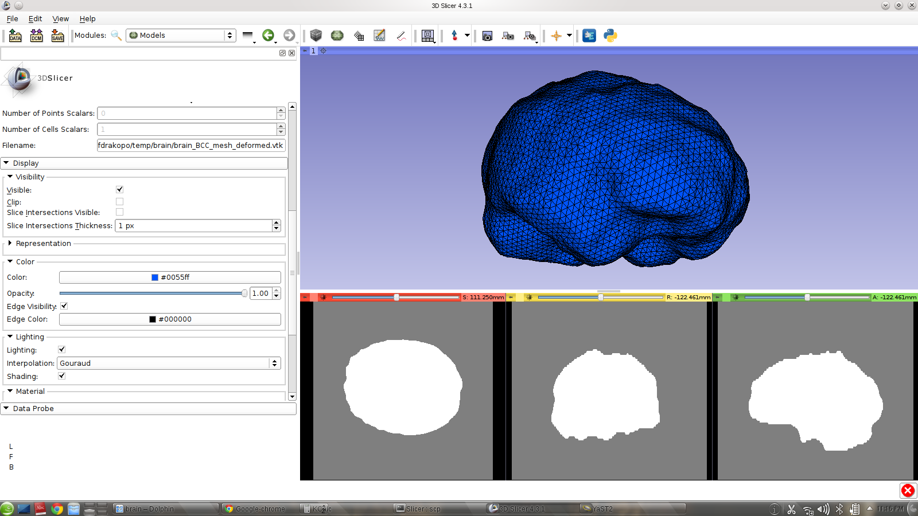Viewport: 918px width, 516px height.
Task: Click the module search magnifier icon
Action: pos(116,36)
